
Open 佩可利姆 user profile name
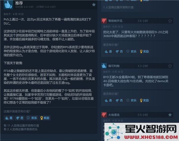114,66
